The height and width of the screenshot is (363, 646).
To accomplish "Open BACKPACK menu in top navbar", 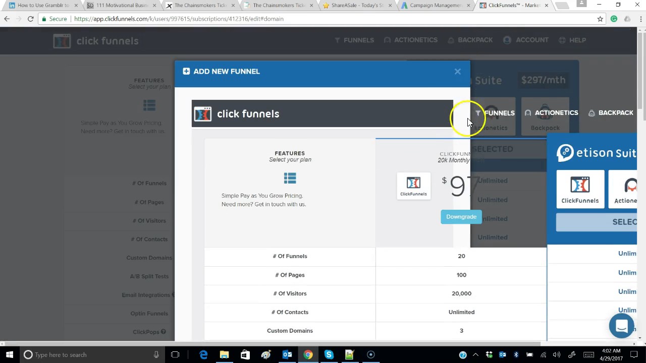I will point(470,40).
